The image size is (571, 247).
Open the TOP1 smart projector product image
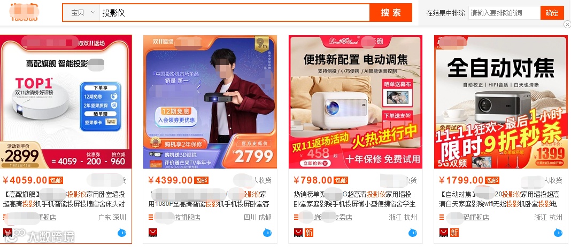click(x=66, y=102)
